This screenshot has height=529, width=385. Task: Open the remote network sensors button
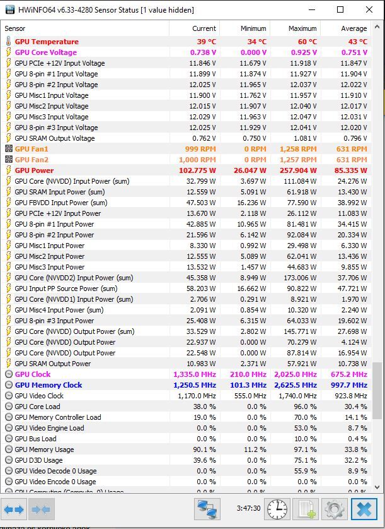(207, 509)
